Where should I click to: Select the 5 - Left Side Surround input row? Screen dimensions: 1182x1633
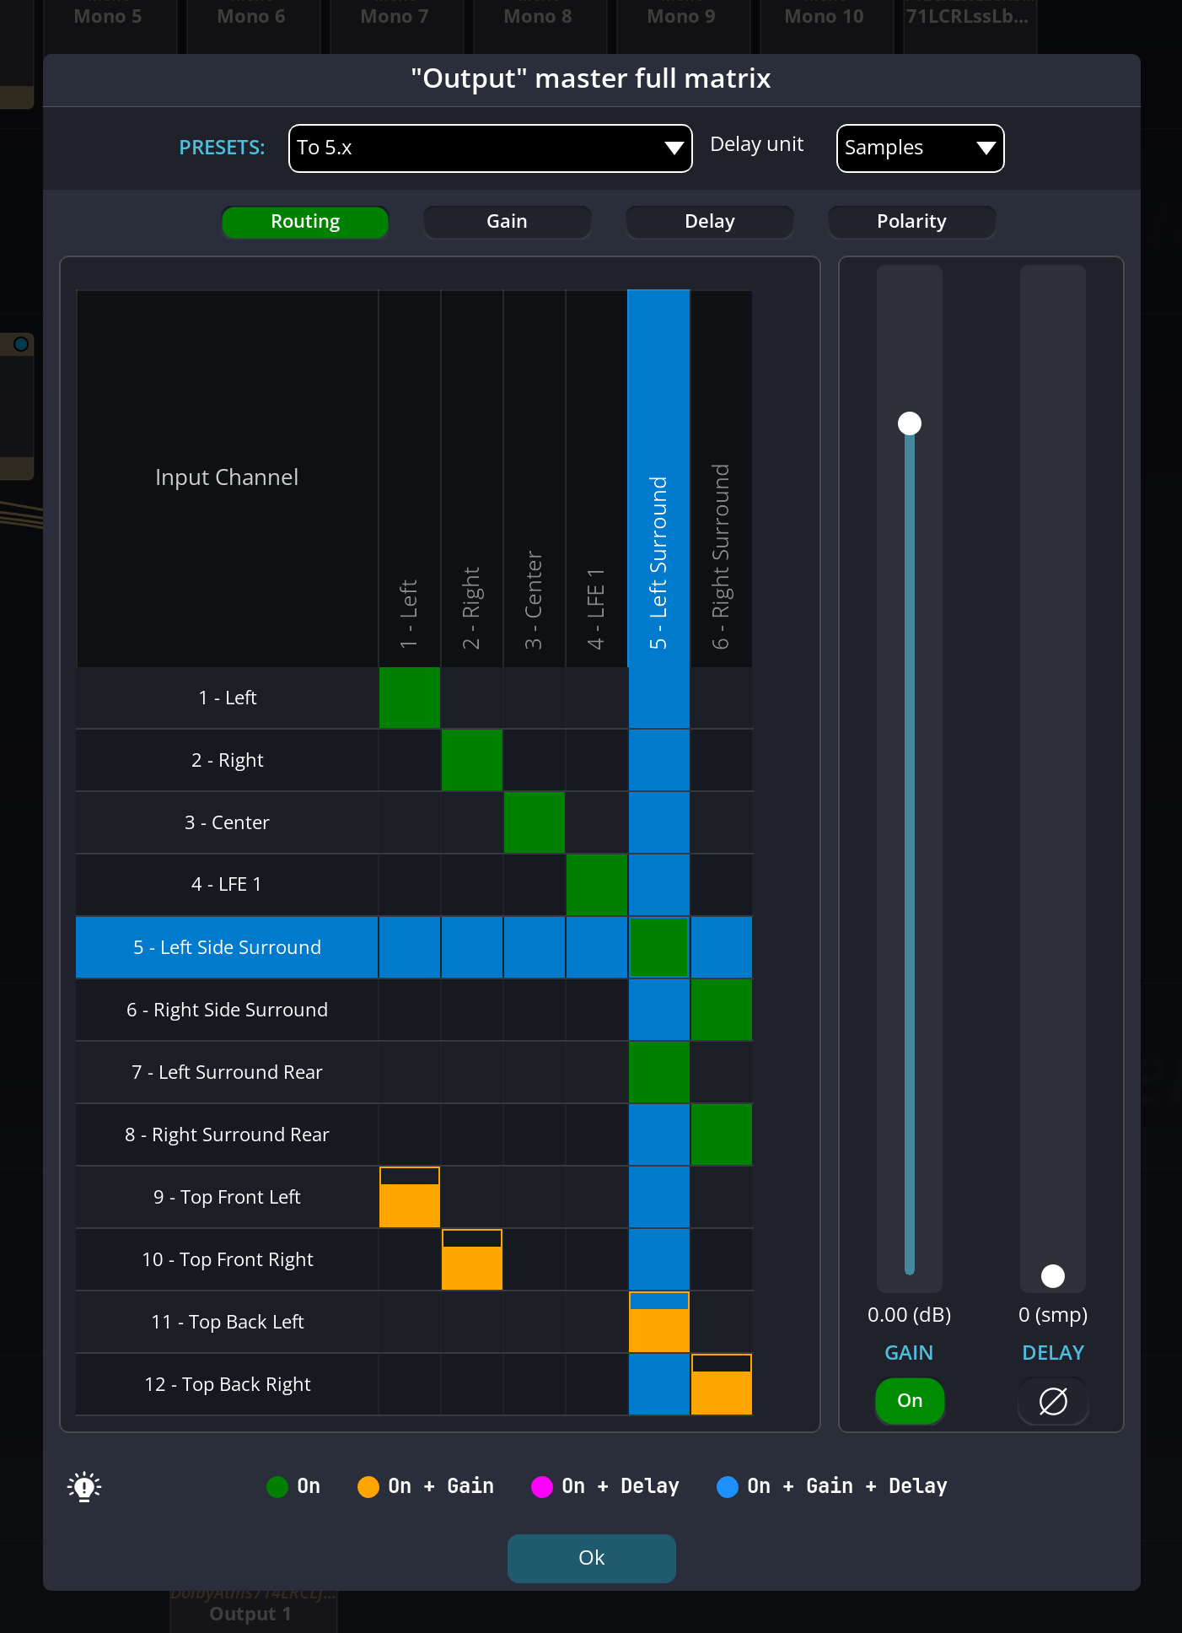pos(227,947)
